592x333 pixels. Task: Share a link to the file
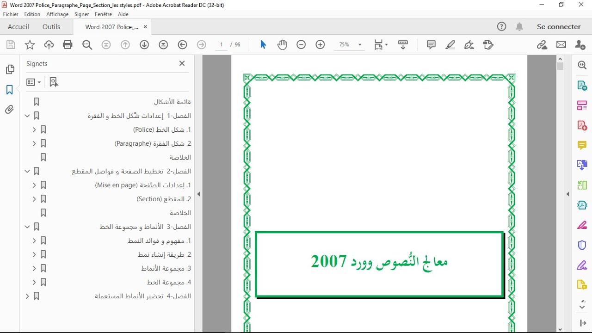pos(542,45)
